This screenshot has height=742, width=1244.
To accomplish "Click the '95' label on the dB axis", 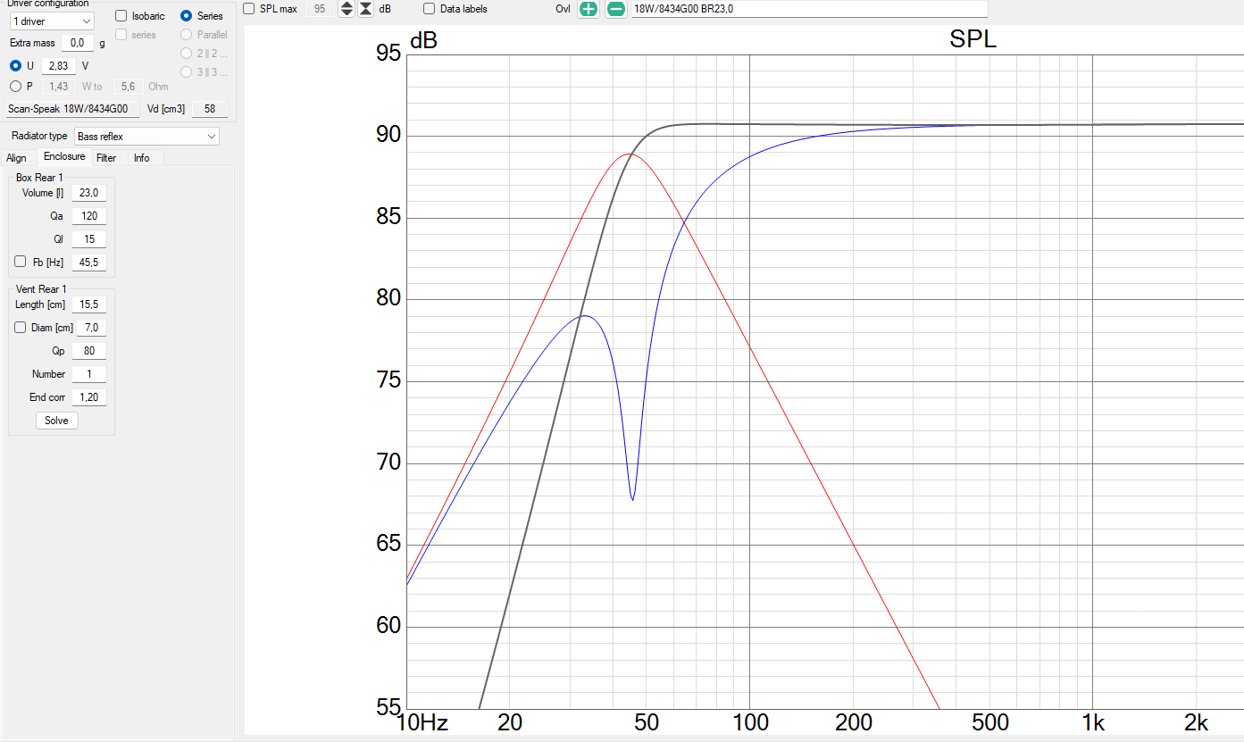I will [x=389, y=54].
